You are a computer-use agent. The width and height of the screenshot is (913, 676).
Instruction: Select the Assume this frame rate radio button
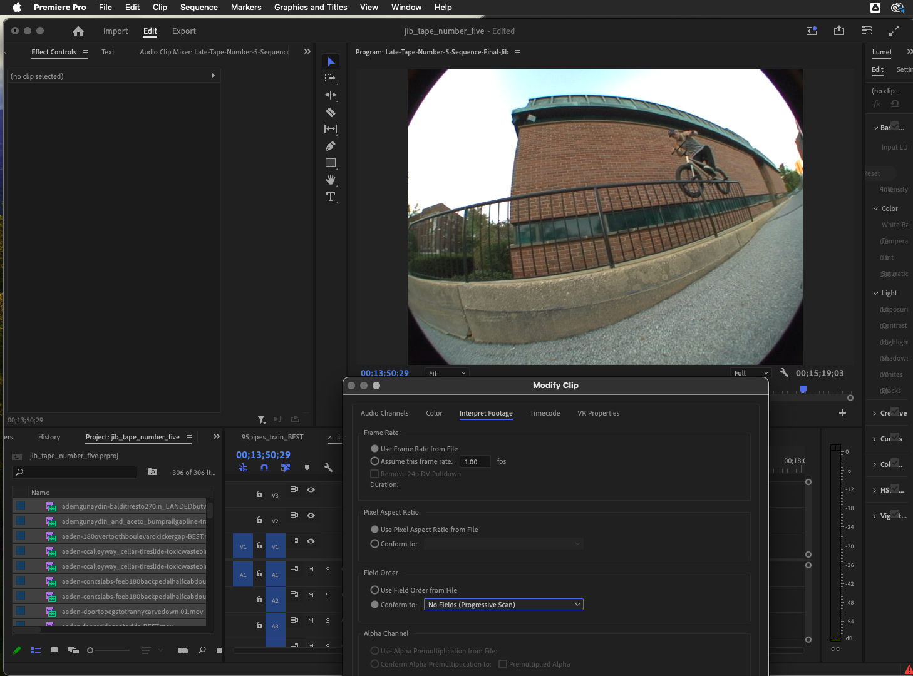(x=374, y=461)
